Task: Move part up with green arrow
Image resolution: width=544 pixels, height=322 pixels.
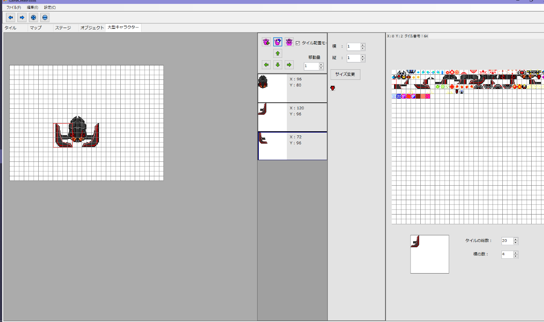Action: tap(278, 54)
